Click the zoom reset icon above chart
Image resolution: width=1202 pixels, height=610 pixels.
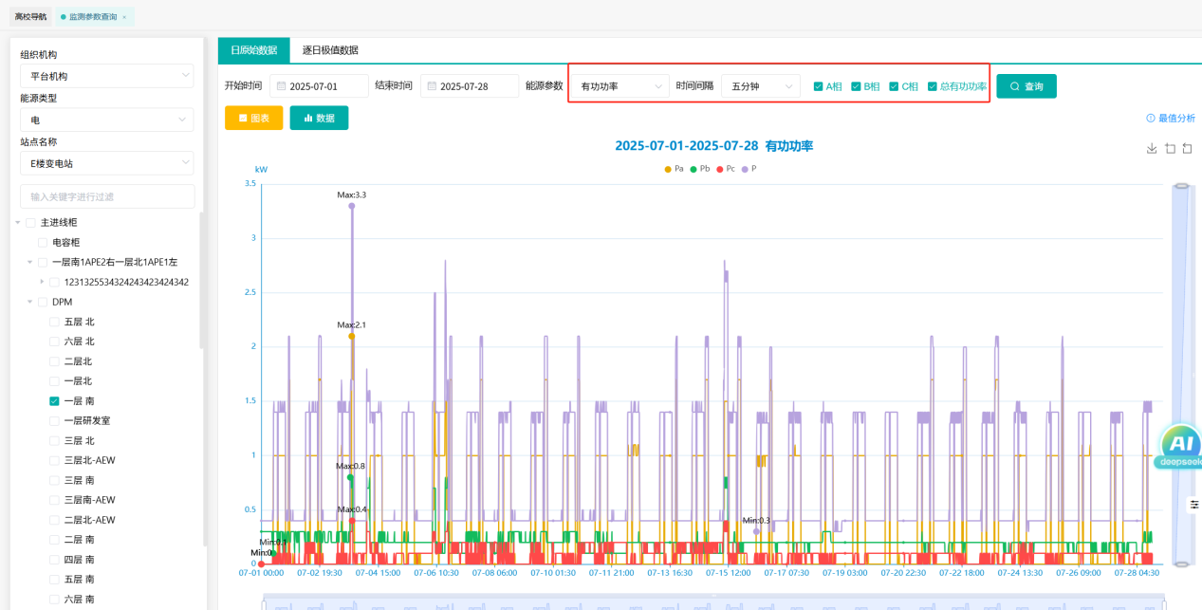point(1187,148)
